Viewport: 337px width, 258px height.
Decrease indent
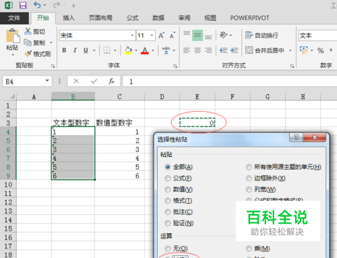click(x=223, y=51)
